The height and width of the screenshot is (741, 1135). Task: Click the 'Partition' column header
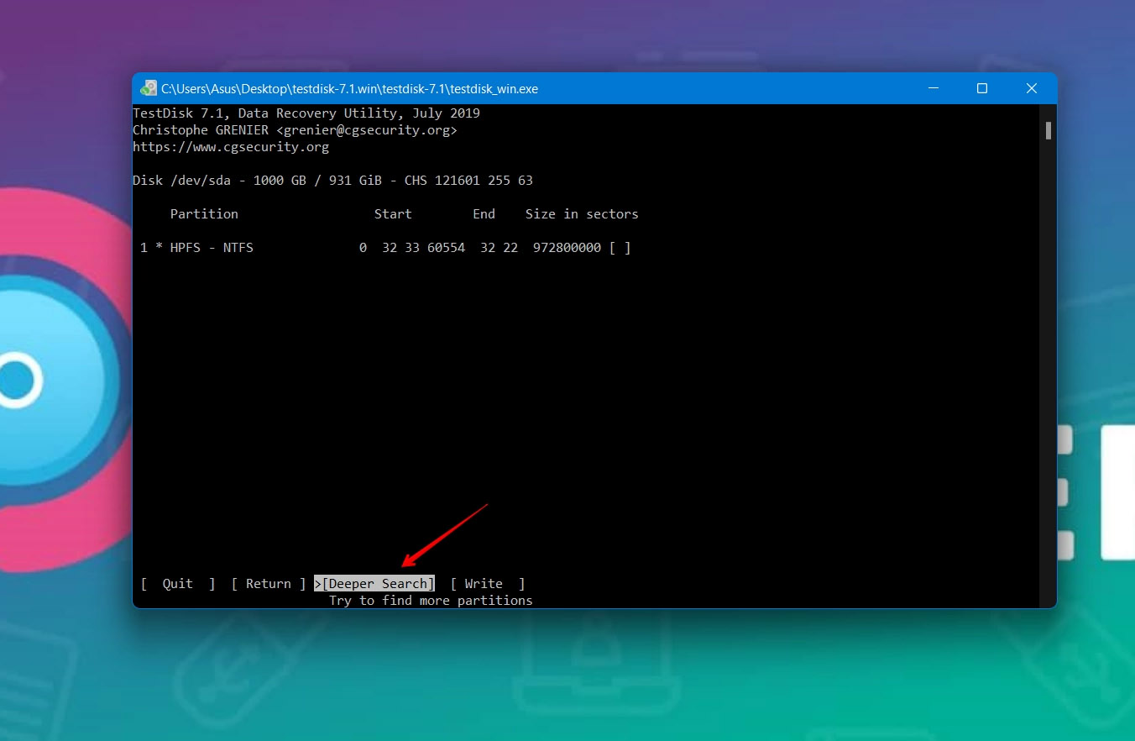[x=204, y=214]
